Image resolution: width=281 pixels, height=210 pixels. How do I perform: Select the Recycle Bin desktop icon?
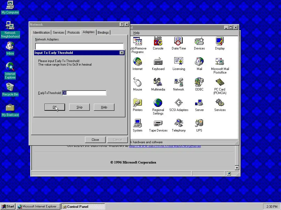pos(10,90)
